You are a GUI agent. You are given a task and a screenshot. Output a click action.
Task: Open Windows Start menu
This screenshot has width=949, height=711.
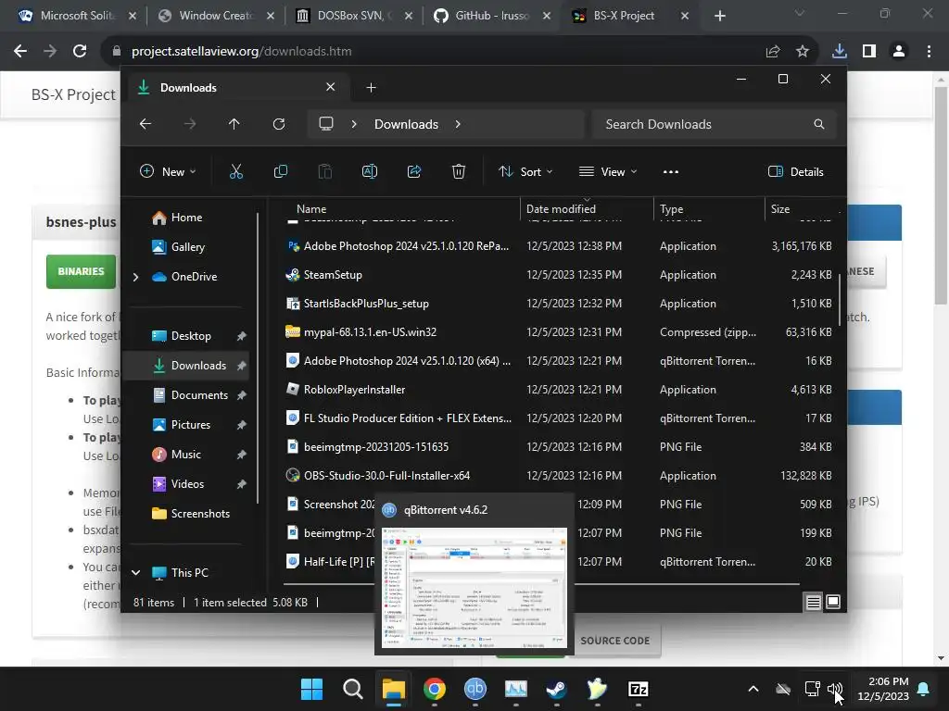311,689
